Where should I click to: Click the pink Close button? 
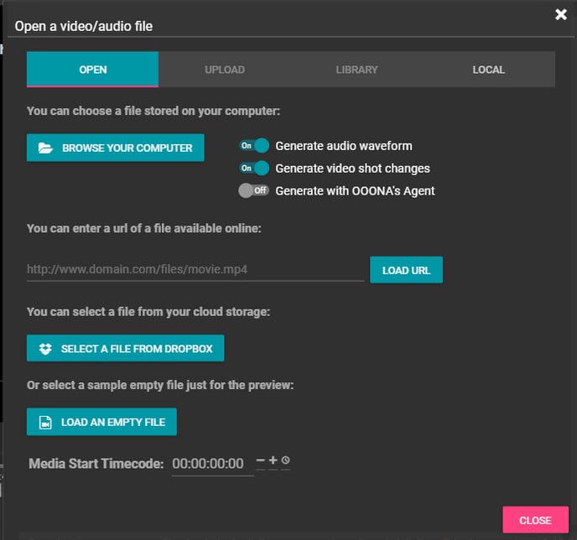pyautogui.click(x=534, y=520)
